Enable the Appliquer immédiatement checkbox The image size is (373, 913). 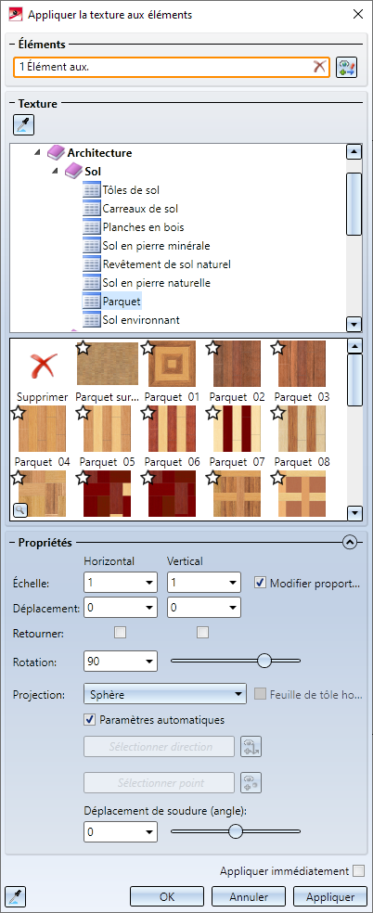[x=358, y=871]
